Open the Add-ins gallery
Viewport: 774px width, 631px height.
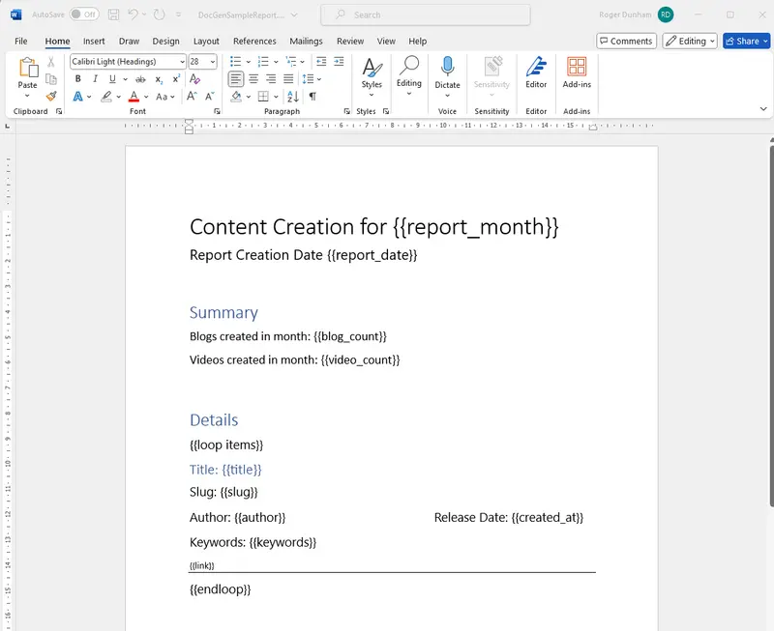(577, 72)
